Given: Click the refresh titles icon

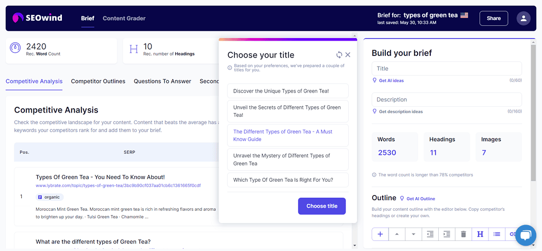Looking at the screenshot, I should [x=339, y=54].
